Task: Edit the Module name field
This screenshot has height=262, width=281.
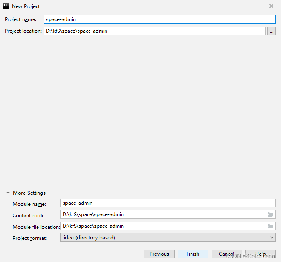Action: (168, 203)
